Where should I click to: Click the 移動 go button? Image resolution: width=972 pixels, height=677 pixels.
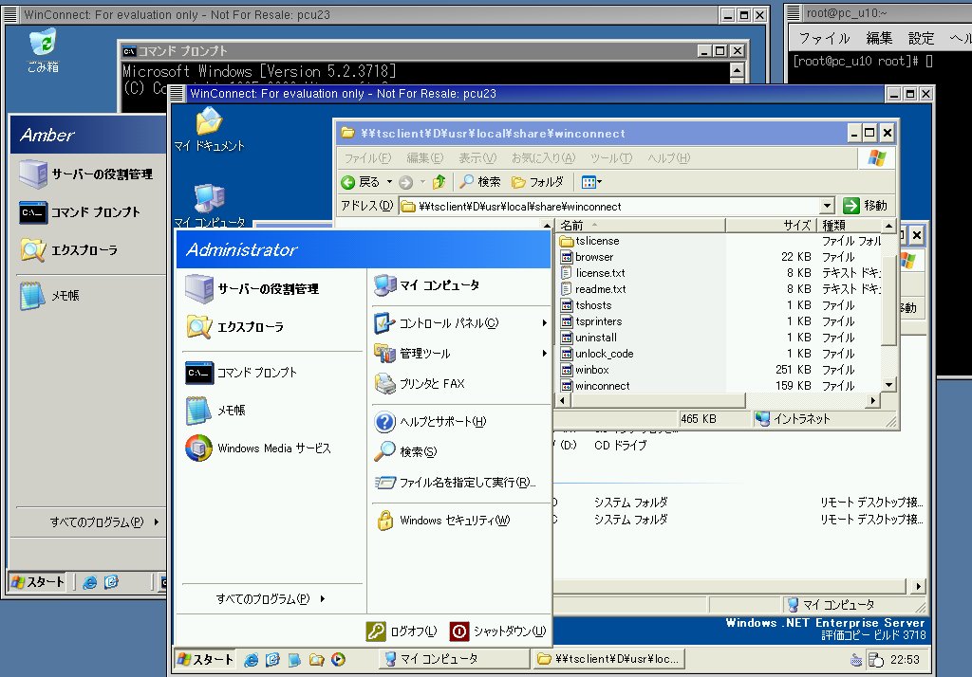click(x=866, y=206)
